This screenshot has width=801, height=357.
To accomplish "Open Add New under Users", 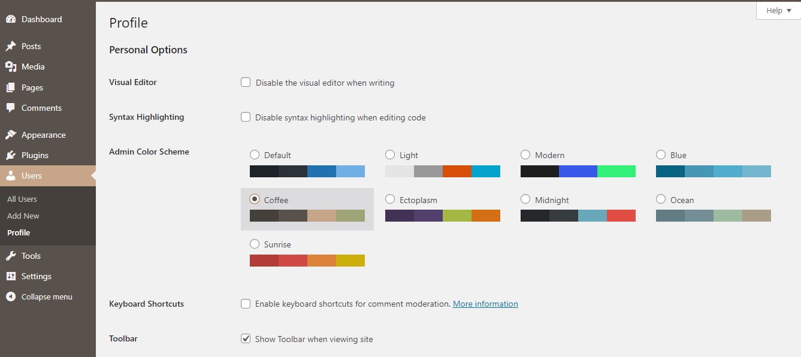I will (x=23, y=216).
